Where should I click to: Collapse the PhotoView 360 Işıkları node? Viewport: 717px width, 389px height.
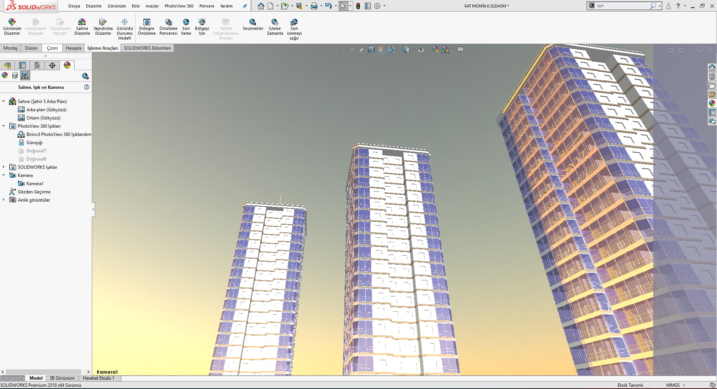pos(4,126)
